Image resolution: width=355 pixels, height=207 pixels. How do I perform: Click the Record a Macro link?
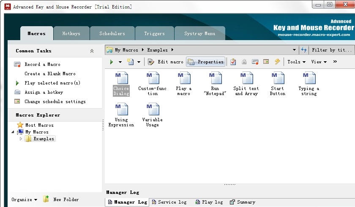click(x=42, y=64)
